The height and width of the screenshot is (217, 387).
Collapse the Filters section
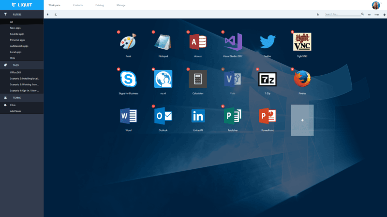(22, 14)
